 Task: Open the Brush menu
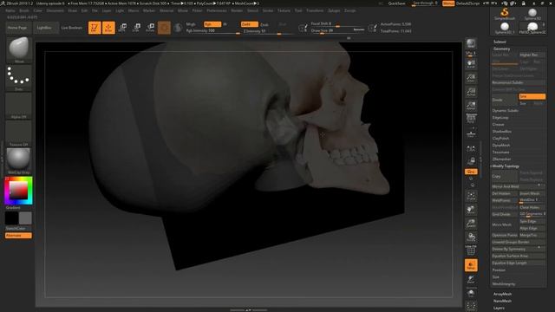tap(24, 10)
